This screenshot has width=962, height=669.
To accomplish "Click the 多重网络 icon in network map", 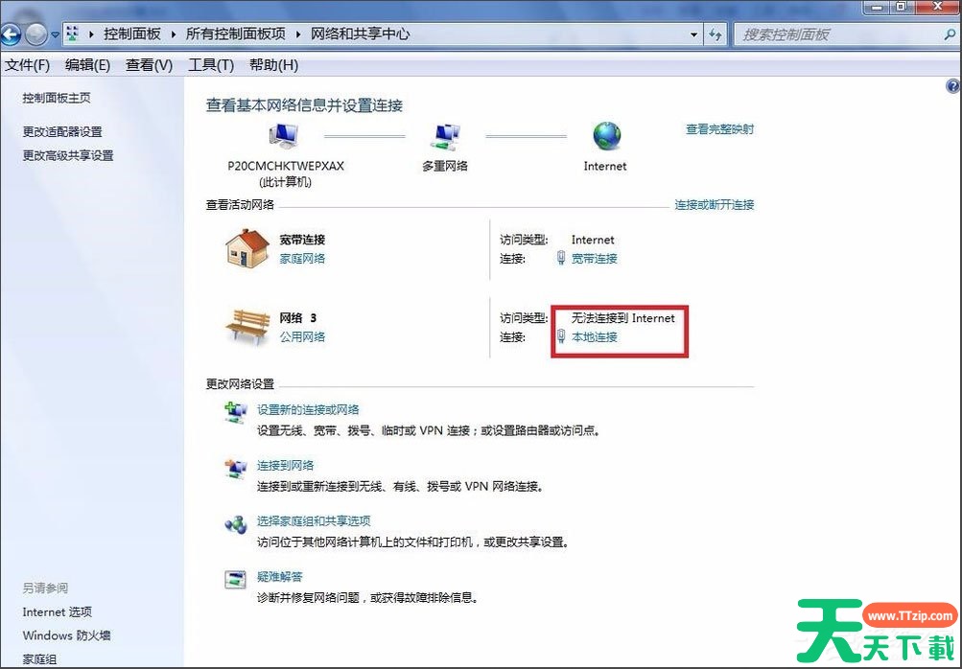I will (445, 137).
